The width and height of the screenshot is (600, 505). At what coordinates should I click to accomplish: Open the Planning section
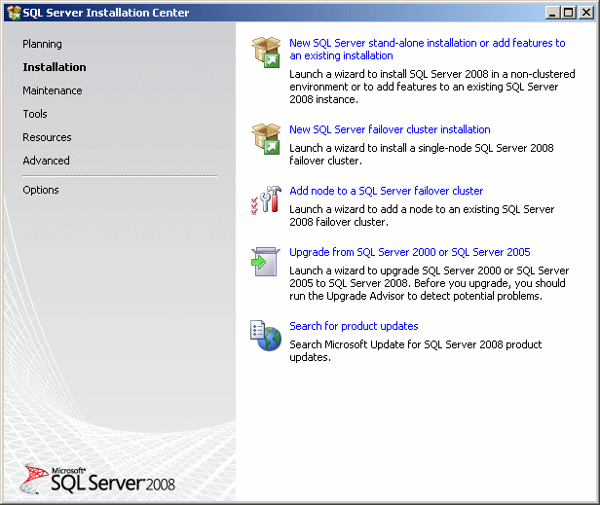pyautogui.click(x=42, y=44)
